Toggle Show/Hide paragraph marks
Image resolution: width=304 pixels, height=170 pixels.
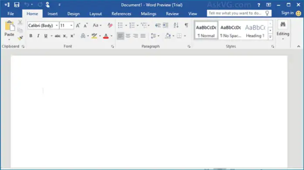186,25
